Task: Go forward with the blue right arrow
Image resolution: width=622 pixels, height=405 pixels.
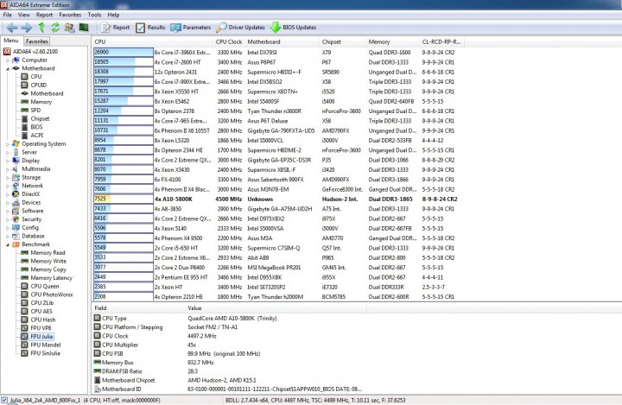Action: pyautogui.click(x=27, y=28)
